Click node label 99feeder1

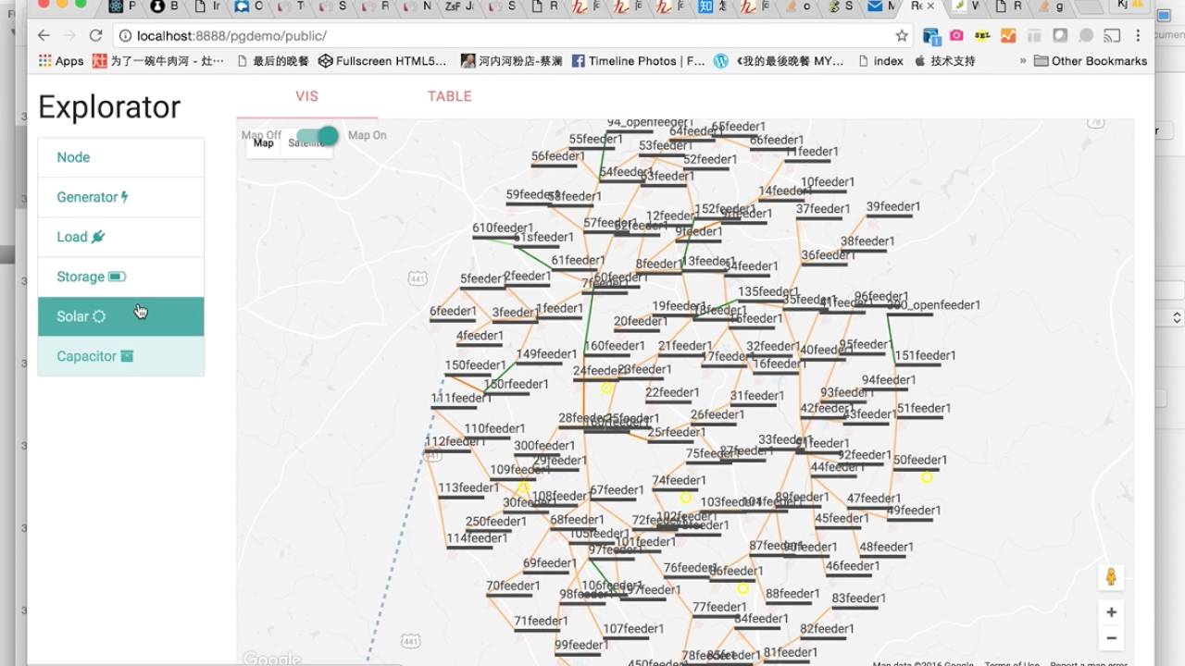point(581,646)
